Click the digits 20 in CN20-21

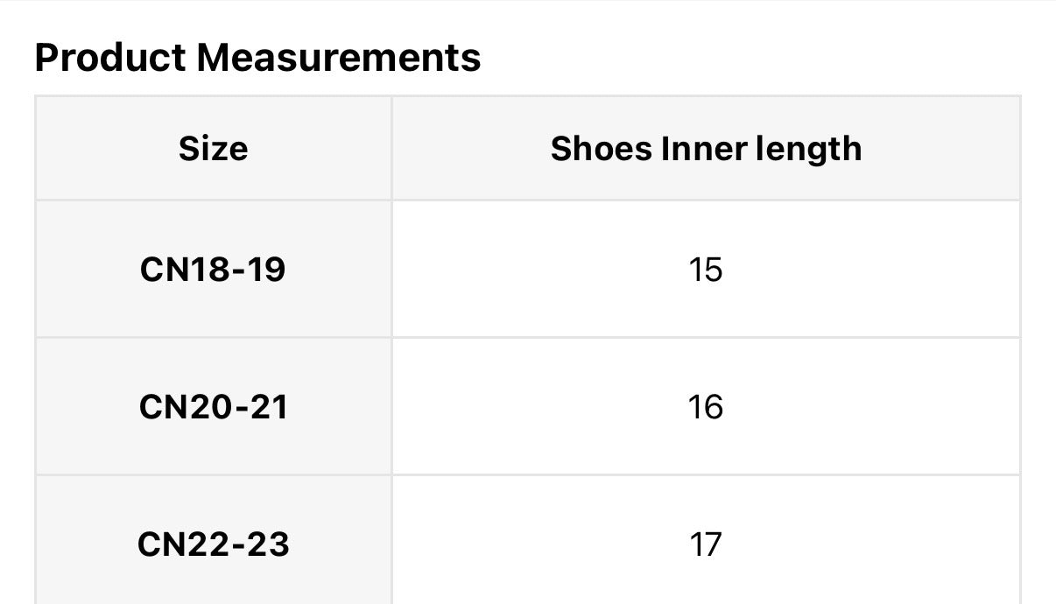tap(209, 407)
